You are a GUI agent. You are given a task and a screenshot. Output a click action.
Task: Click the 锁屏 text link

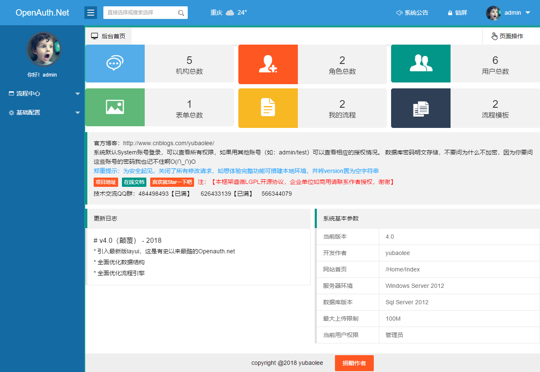coord(461,13)
